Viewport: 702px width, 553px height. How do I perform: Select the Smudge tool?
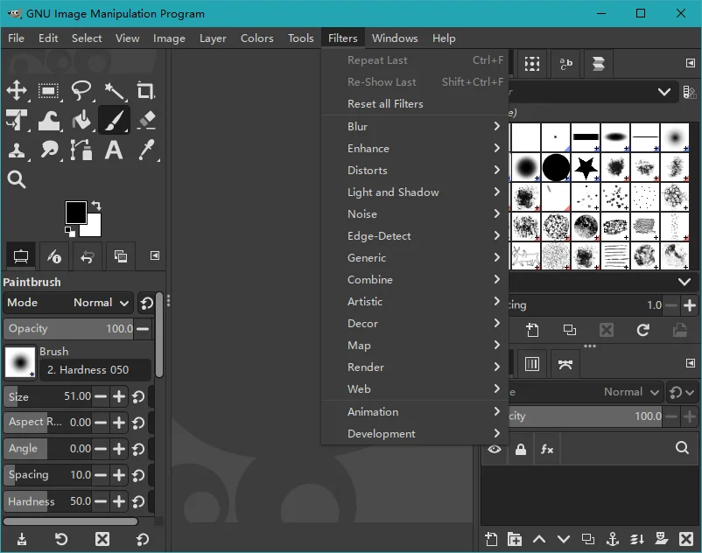(48, 150)
